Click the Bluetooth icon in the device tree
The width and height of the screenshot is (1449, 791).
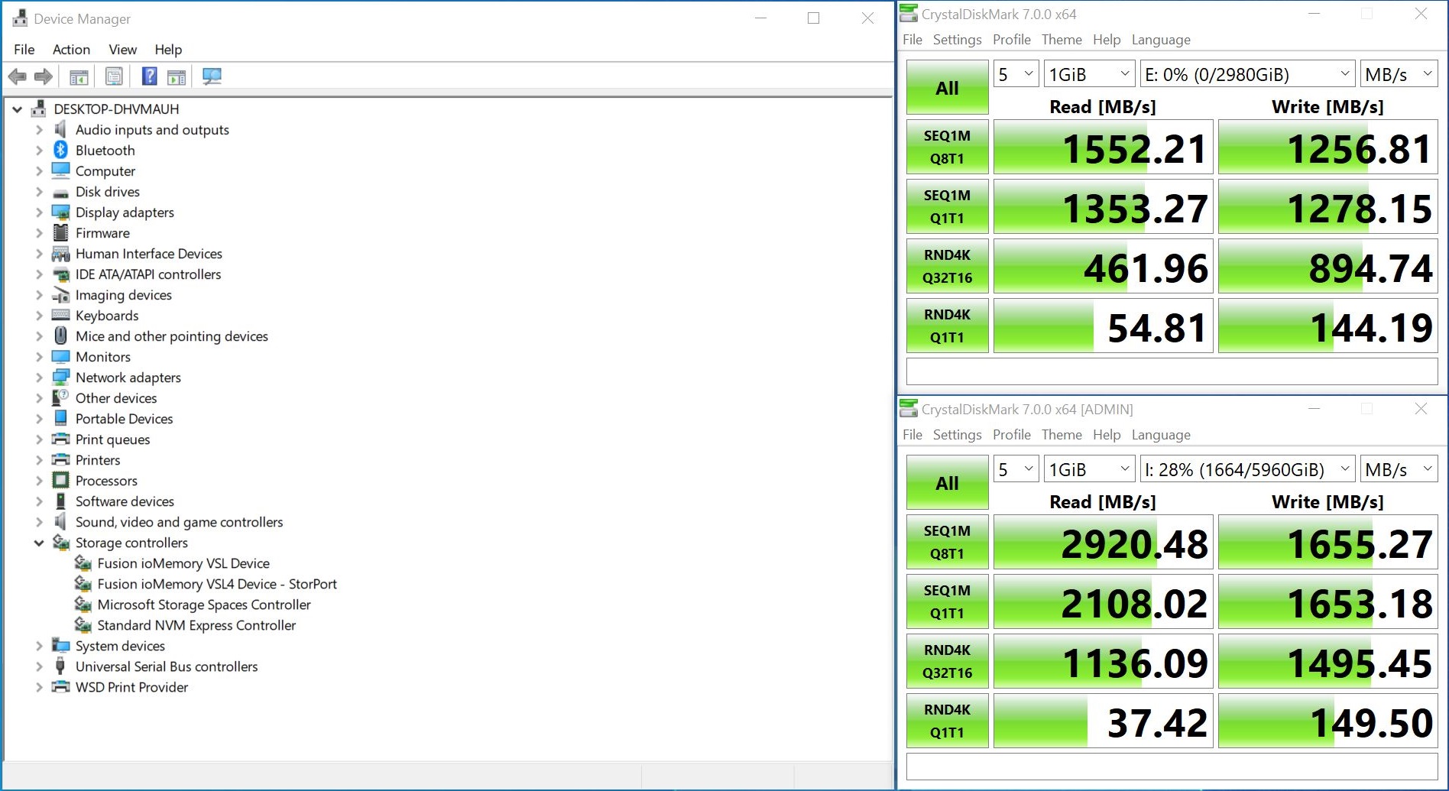(x=61, y=151)
